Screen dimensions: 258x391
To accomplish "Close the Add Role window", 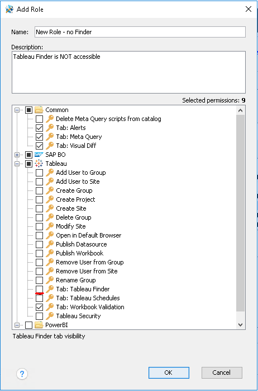I will pyautogui.click(x=249, y=9).
